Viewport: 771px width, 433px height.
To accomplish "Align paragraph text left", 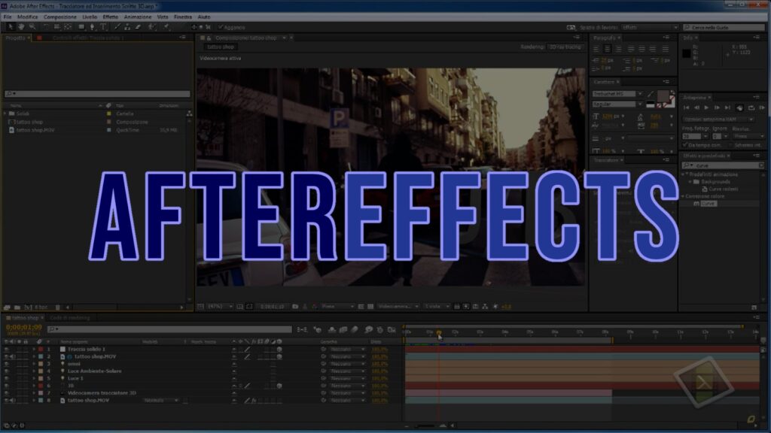I will [x=596, y=49].
